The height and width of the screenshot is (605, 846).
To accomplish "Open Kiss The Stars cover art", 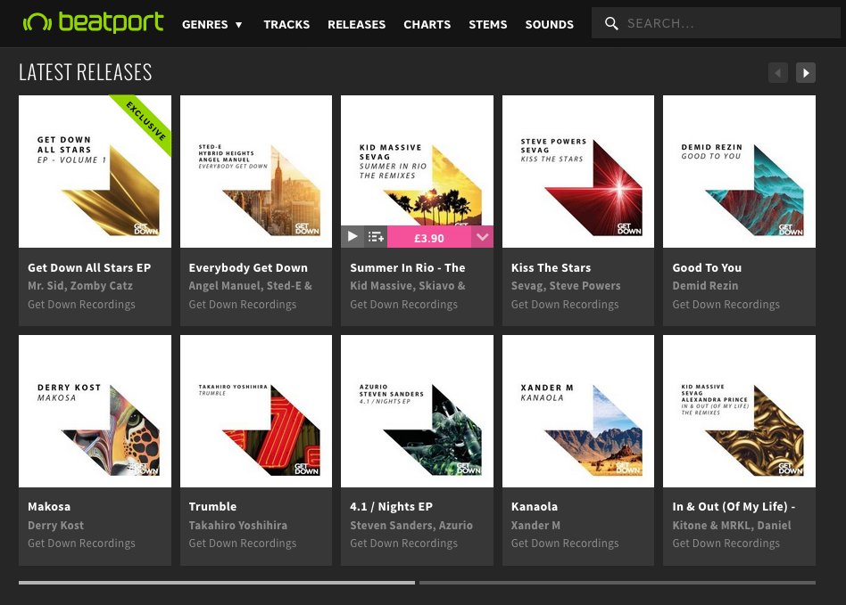I will tap(578, 171).
